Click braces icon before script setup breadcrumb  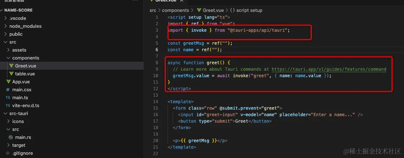pos(232,10)
